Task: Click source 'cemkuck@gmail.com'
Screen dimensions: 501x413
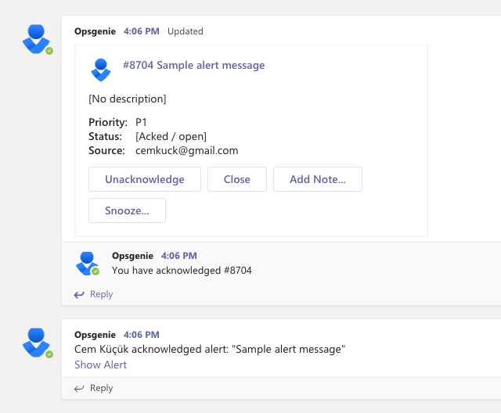Action: tap(187, 150)
